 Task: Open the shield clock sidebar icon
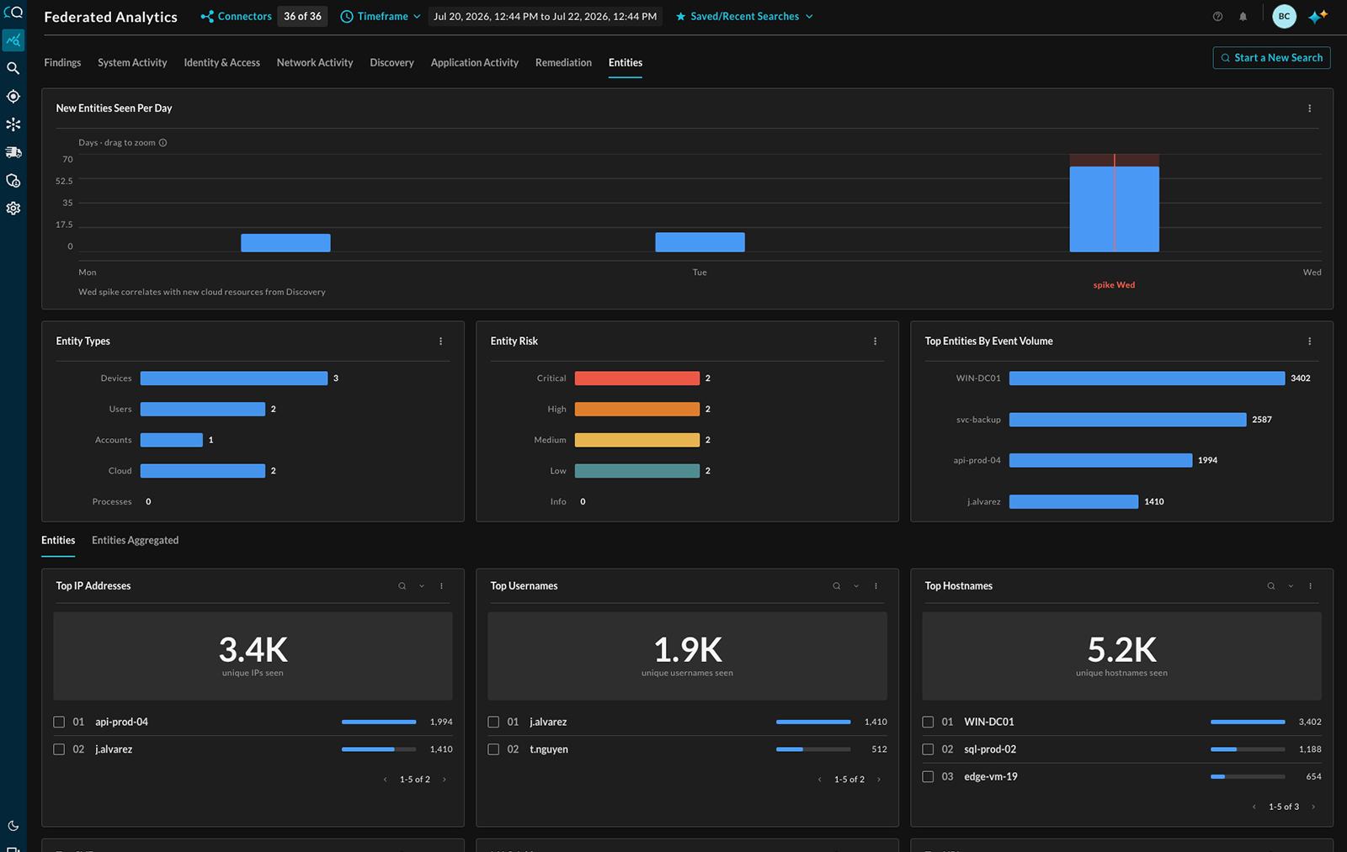coord(13,180)
